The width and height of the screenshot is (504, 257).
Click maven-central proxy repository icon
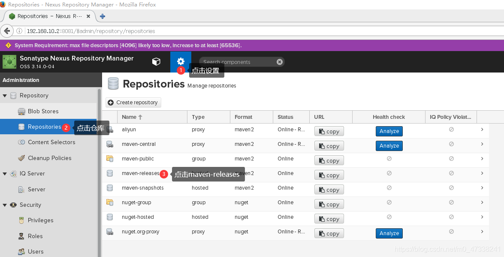pos(110,144)
